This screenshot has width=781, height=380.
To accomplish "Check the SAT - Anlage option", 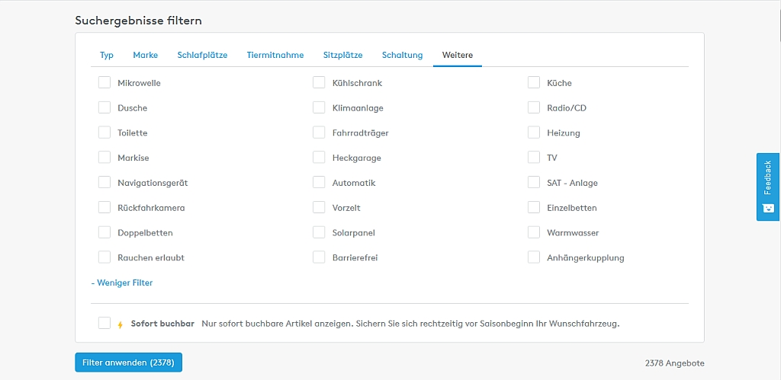I will (534, 183).
